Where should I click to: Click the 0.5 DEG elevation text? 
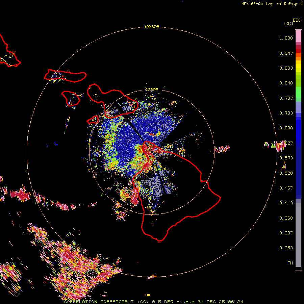tap(162, 302)
